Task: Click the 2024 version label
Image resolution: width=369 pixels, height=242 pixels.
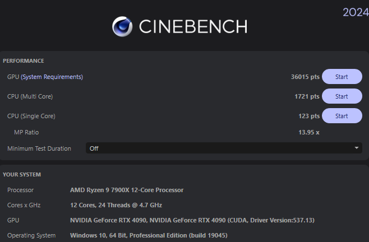Action: tap(356, 12)
